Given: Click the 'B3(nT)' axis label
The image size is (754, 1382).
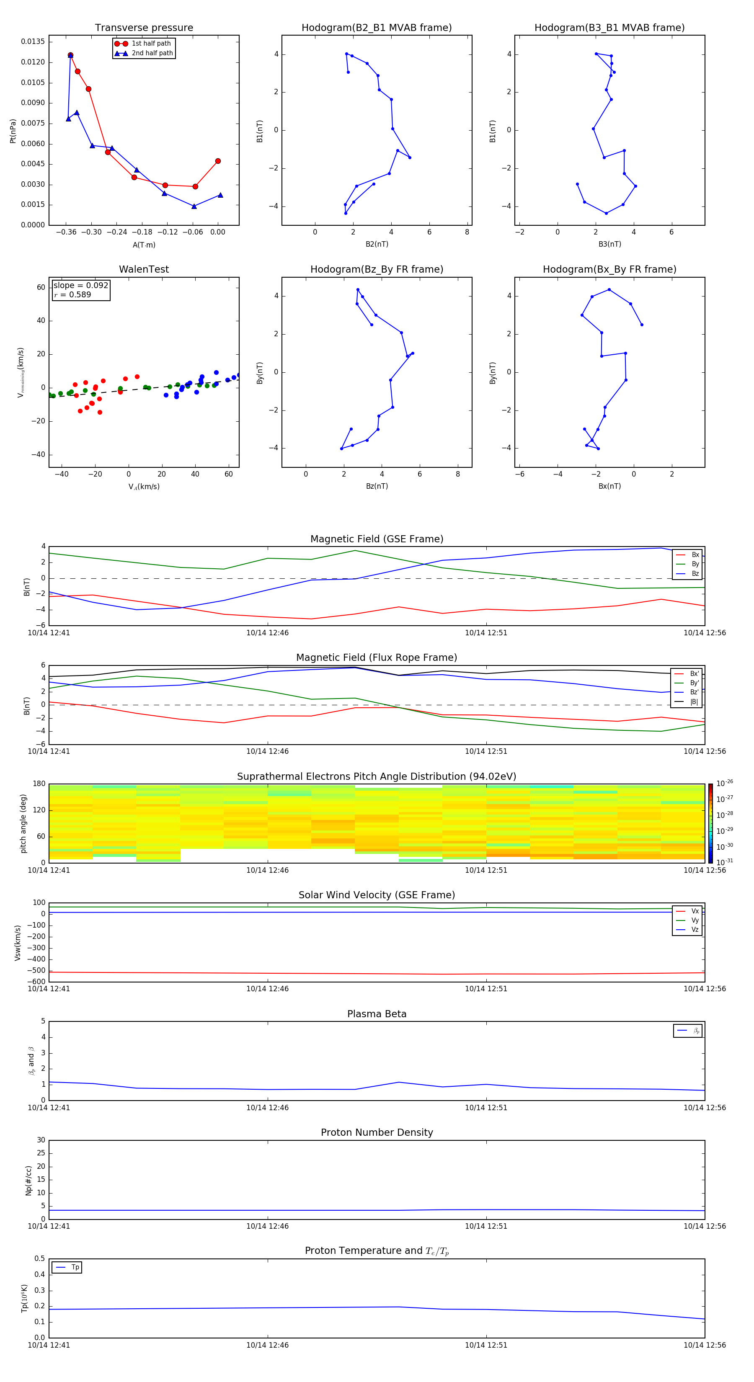Looking at the screenshot, I should pyautogui.click(x=609, y=244).
